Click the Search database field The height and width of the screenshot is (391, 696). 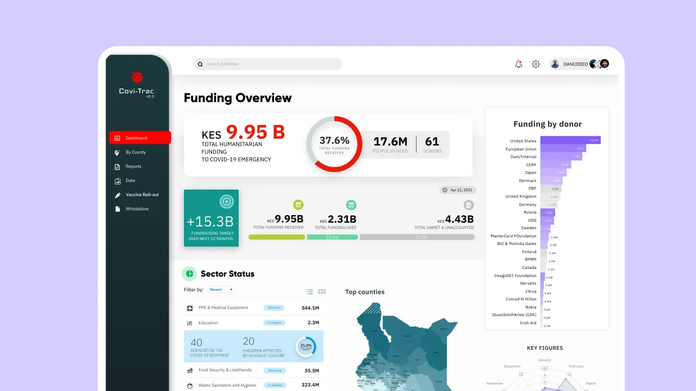(x=268, y=64)
